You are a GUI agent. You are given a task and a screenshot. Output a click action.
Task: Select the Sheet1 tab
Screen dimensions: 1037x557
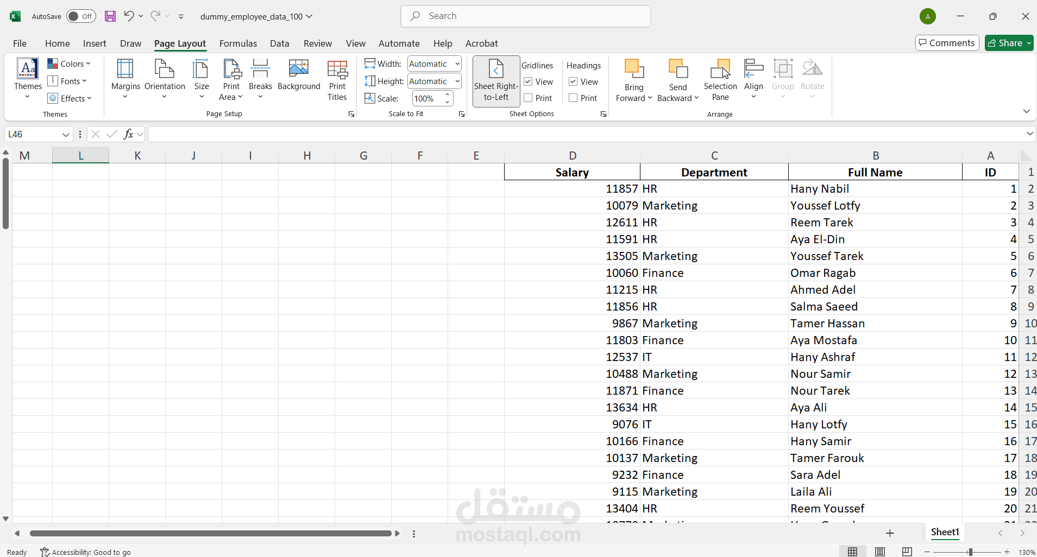coord(945,532)
